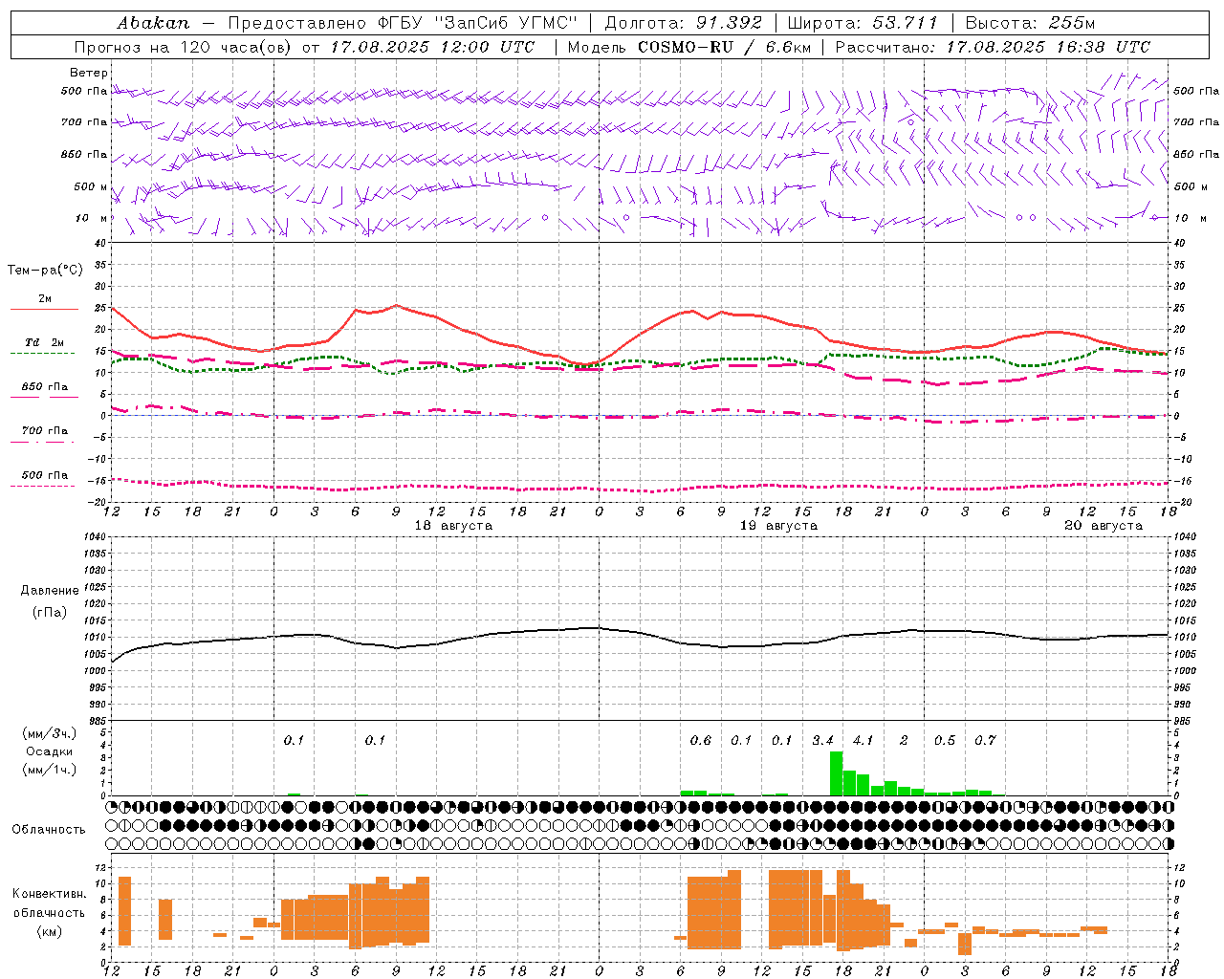Click the '(мм/1ч.)' precipitation unit label
The width and height of the screenshot is (1224, 979).
coord(50,769)
